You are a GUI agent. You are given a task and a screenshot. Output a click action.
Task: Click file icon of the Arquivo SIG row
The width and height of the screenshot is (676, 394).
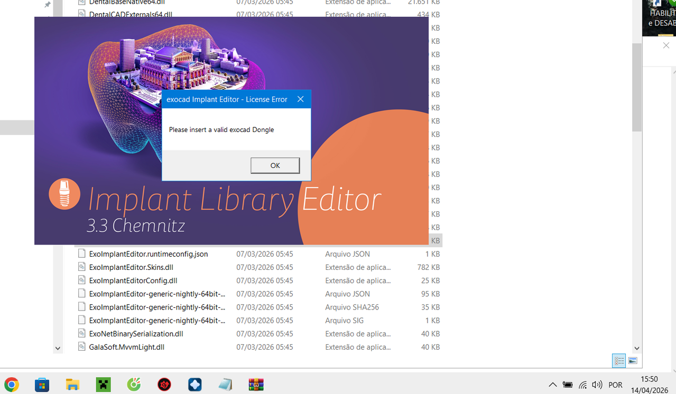(x=81, y=320)
